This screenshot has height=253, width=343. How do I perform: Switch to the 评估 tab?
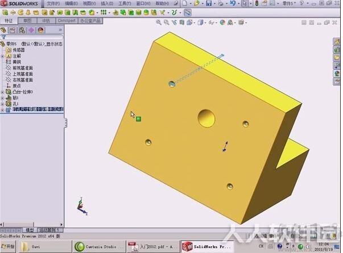[x=46, y=21]
